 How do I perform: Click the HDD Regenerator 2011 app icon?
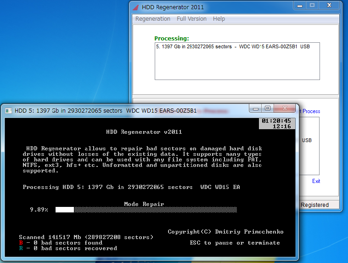coord(135,7)
